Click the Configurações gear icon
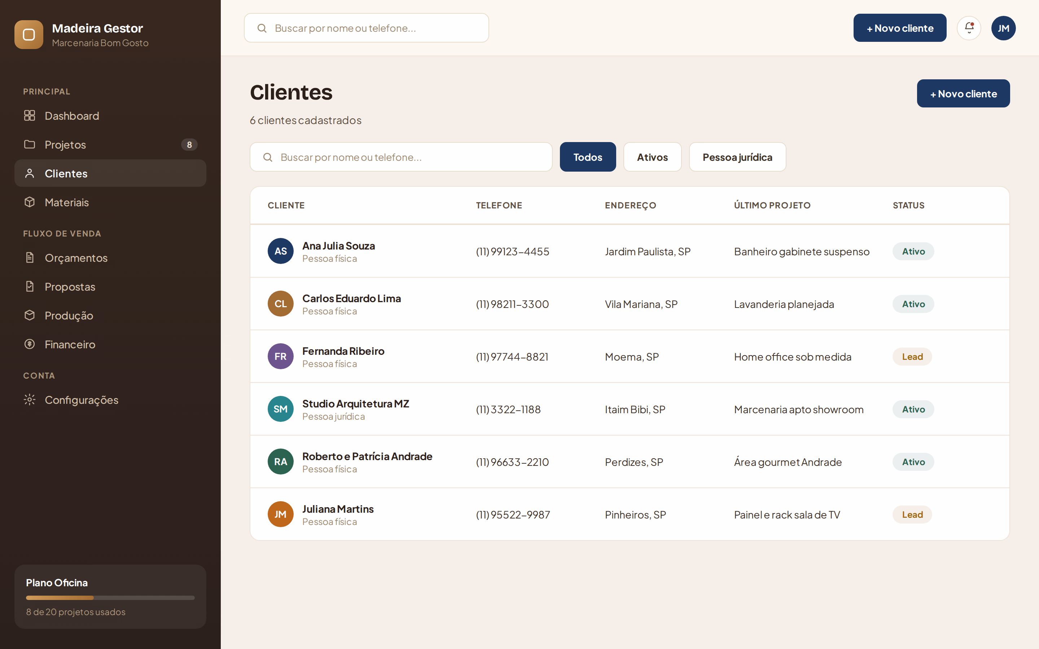 [x=30, y=399]
